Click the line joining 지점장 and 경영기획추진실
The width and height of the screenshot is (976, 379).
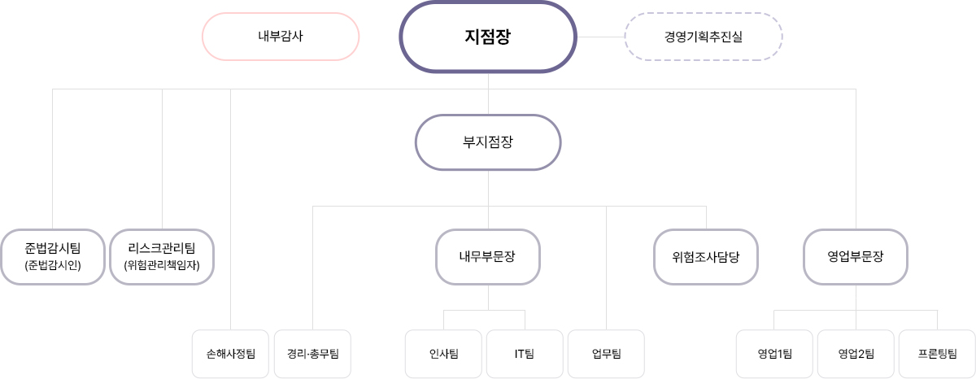point(600,37)
